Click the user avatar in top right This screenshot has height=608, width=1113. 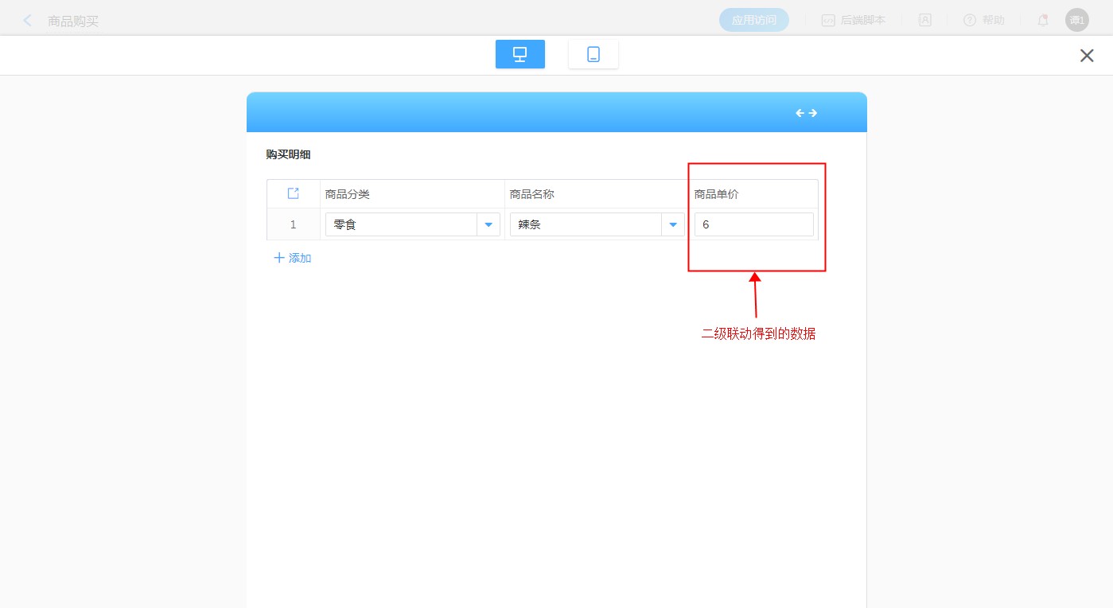pos(1076,20)
